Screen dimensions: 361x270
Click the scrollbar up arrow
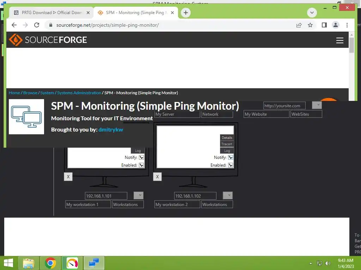(351, 34)
